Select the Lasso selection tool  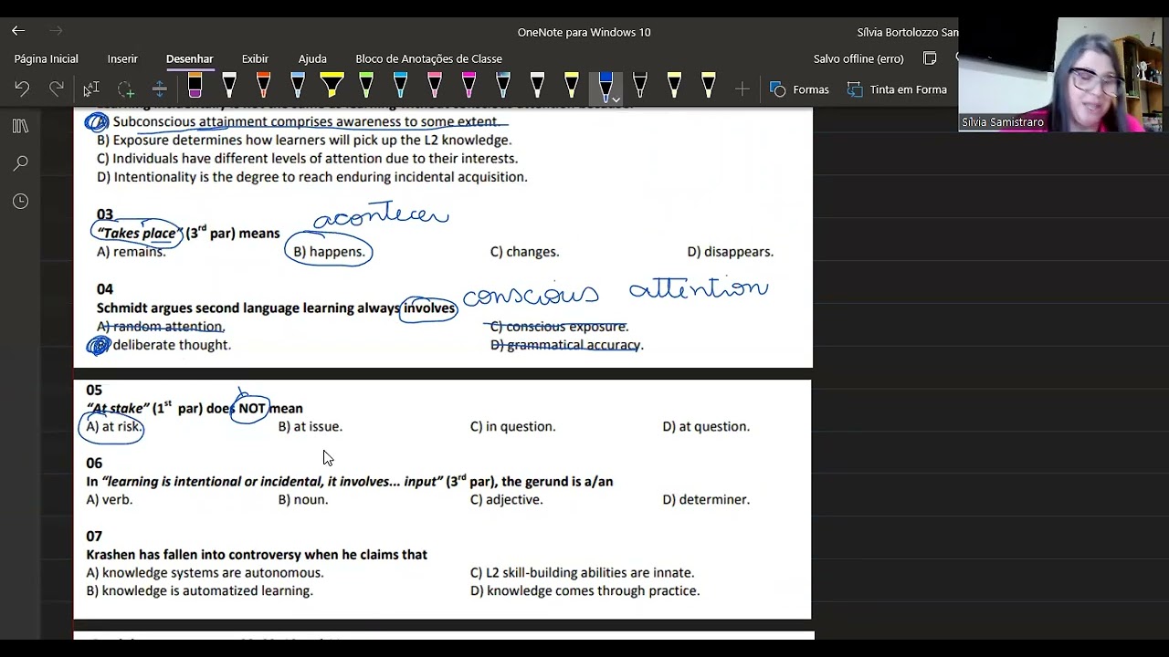click(125, 89)
